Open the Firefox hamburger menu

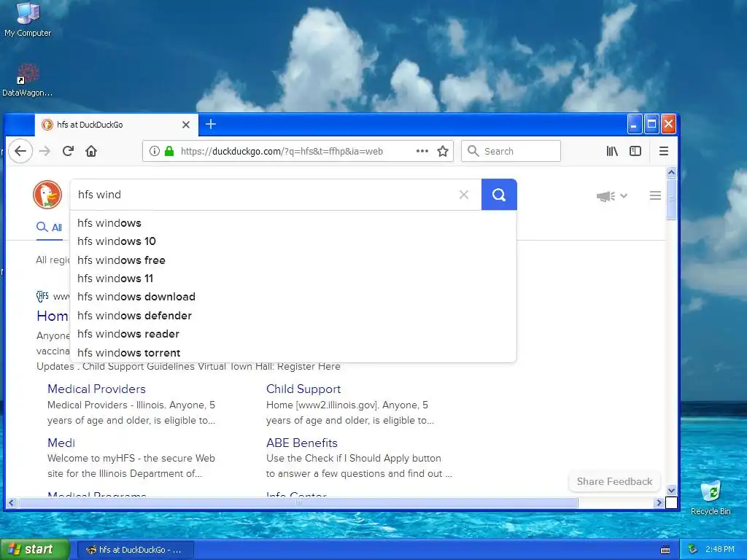tap(664, 152)
